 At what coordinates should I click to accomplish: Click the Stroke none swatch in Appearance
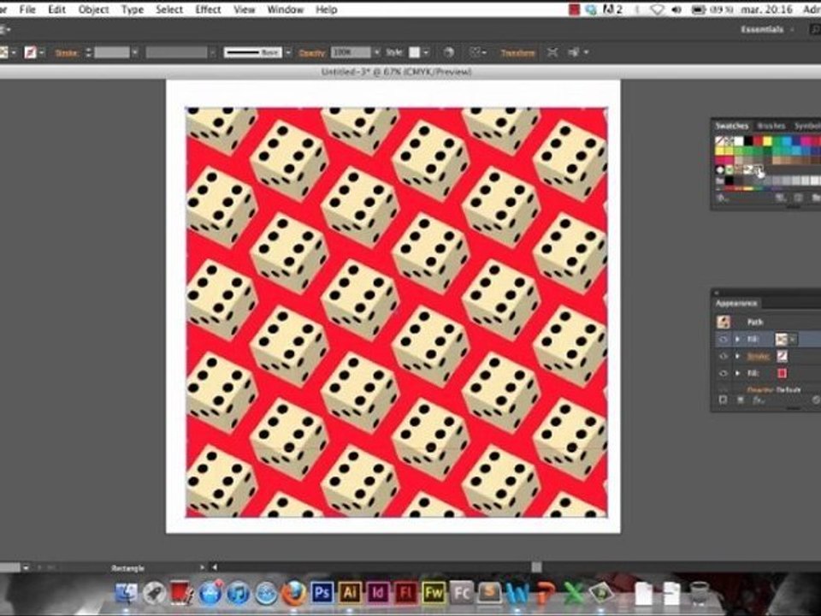[782, 356]
